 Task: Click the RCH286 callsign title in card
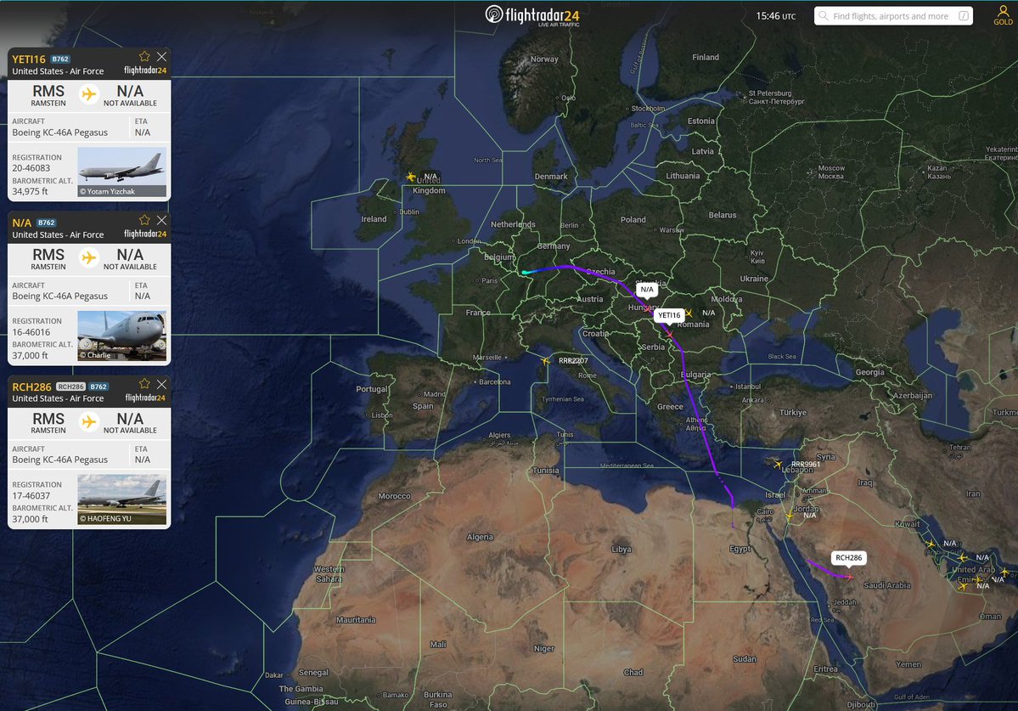31,387
